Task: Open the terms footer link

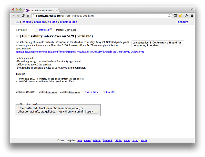Action: [x=127, y=141]
